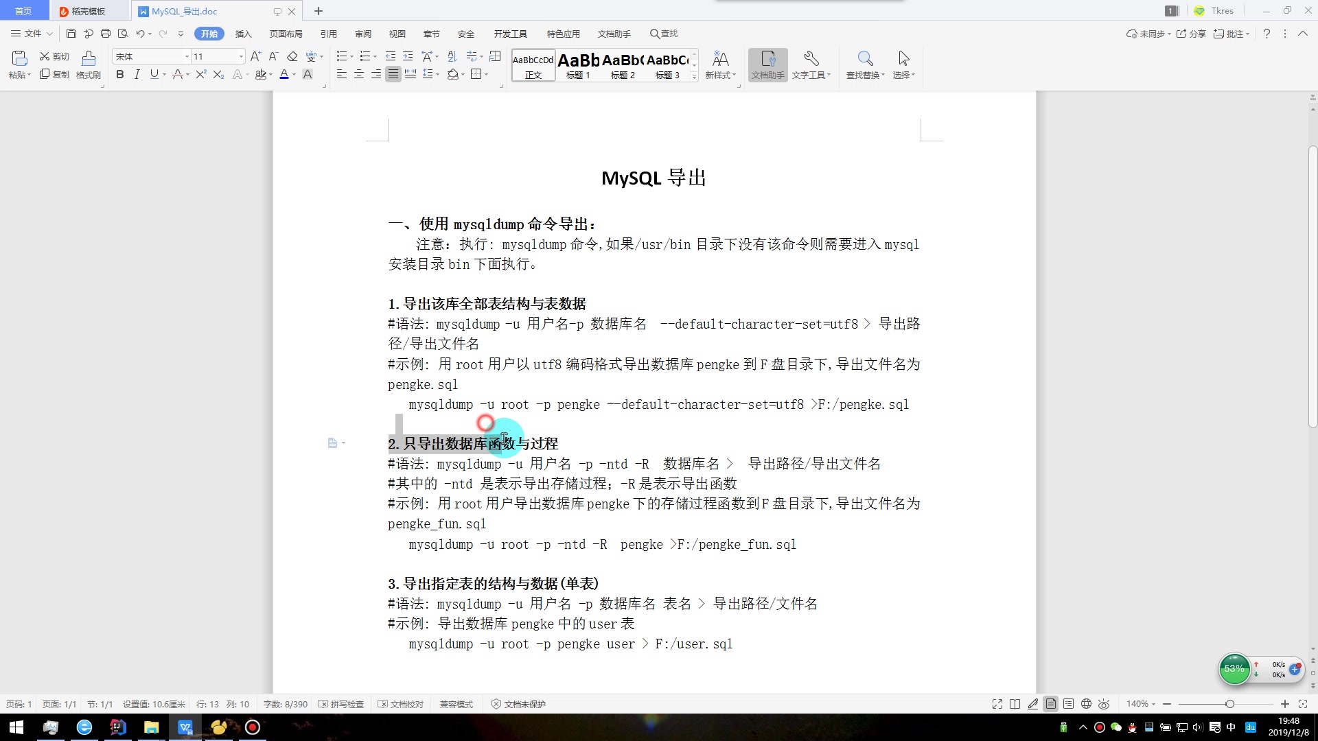
Task: Open the Insert (插入) ribbon tab
Action: 243,34
